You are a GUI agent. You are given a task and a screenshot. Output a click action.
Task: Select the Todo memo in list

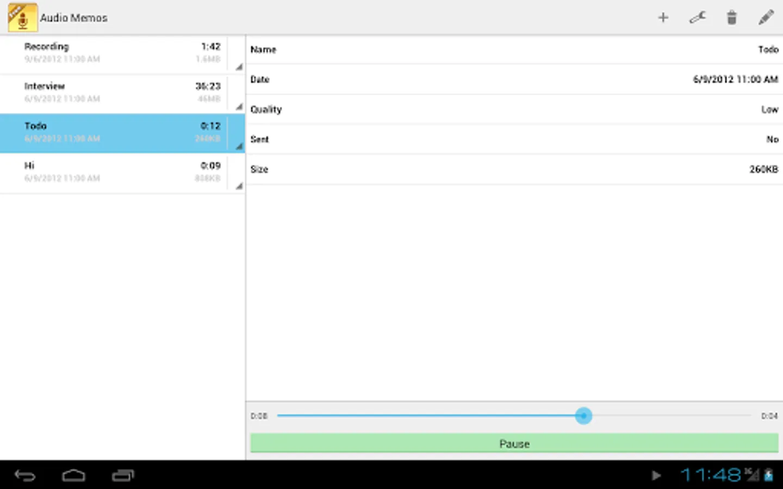point(122,134)
